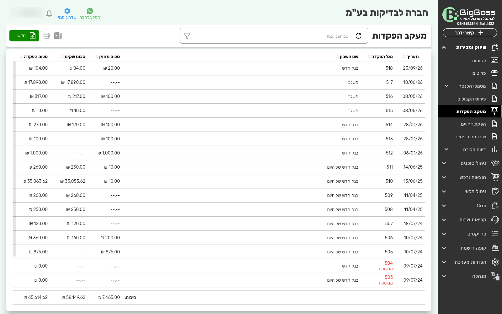Screen dimensions: 502x314
Task: Click the לקוחות contact card icon
Action: pos(494,60)
